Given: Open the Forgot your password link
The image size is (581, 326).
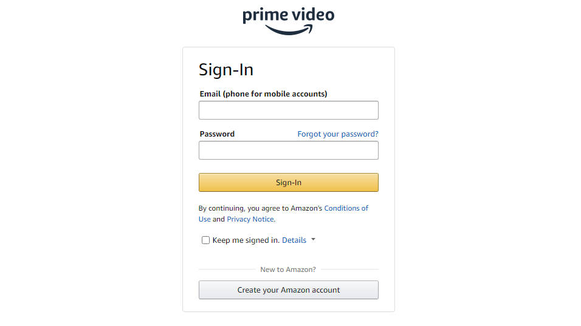Looking at the screenshot, I should tap(337, 134).
